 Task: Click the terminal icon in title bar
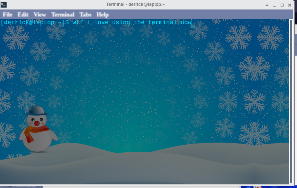pyautogui.click(x=4, y=5)
